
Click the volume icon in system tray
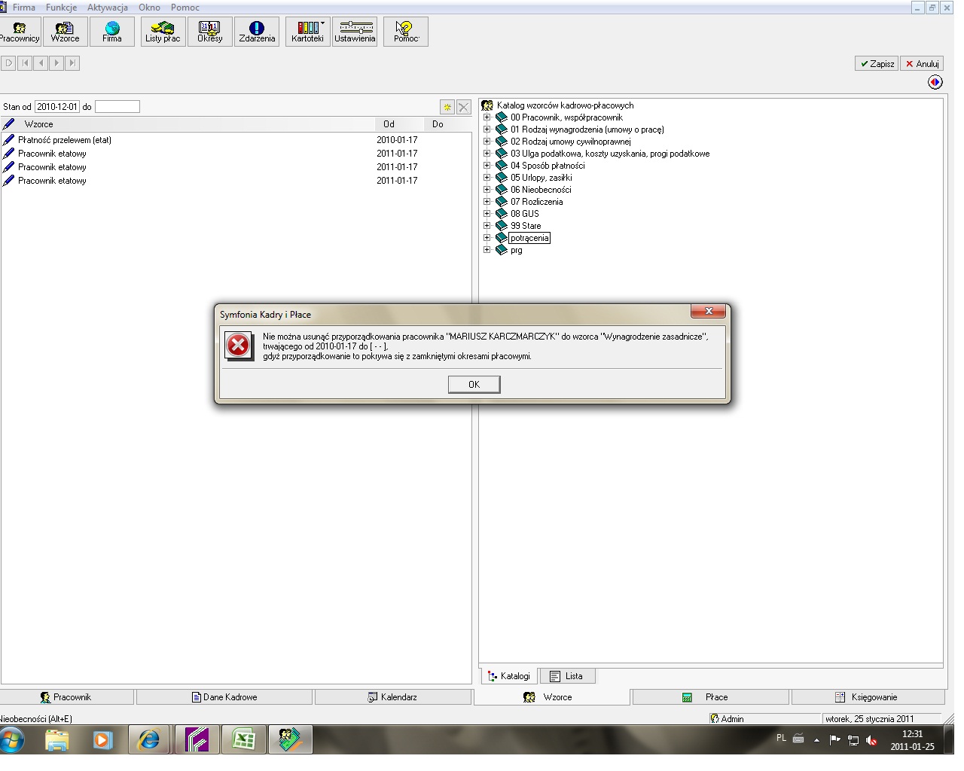871,740
